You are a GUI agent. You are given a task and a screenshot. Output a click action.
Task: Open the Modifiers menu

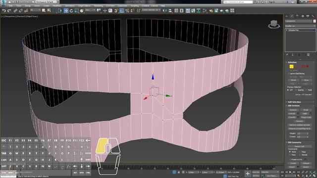coord(57,6)
